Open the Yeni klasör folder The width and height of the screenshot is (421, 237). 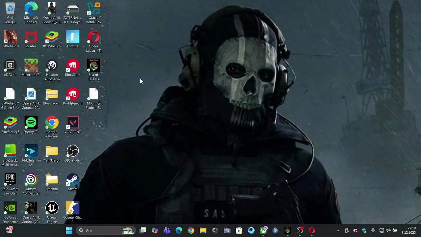52,154
